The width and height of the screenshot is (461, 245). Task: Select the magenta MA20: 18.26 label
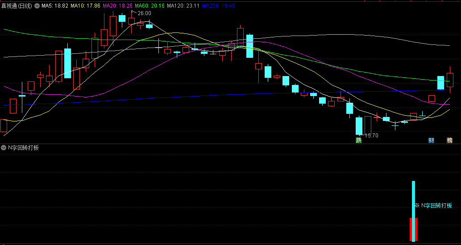118,6
